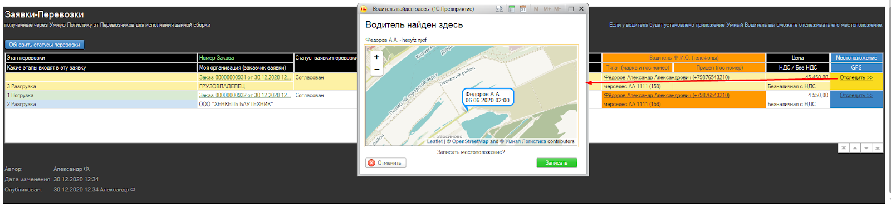891x207 pixels.
Task: Click the GPS subheader cell
Action: point(856,68)
